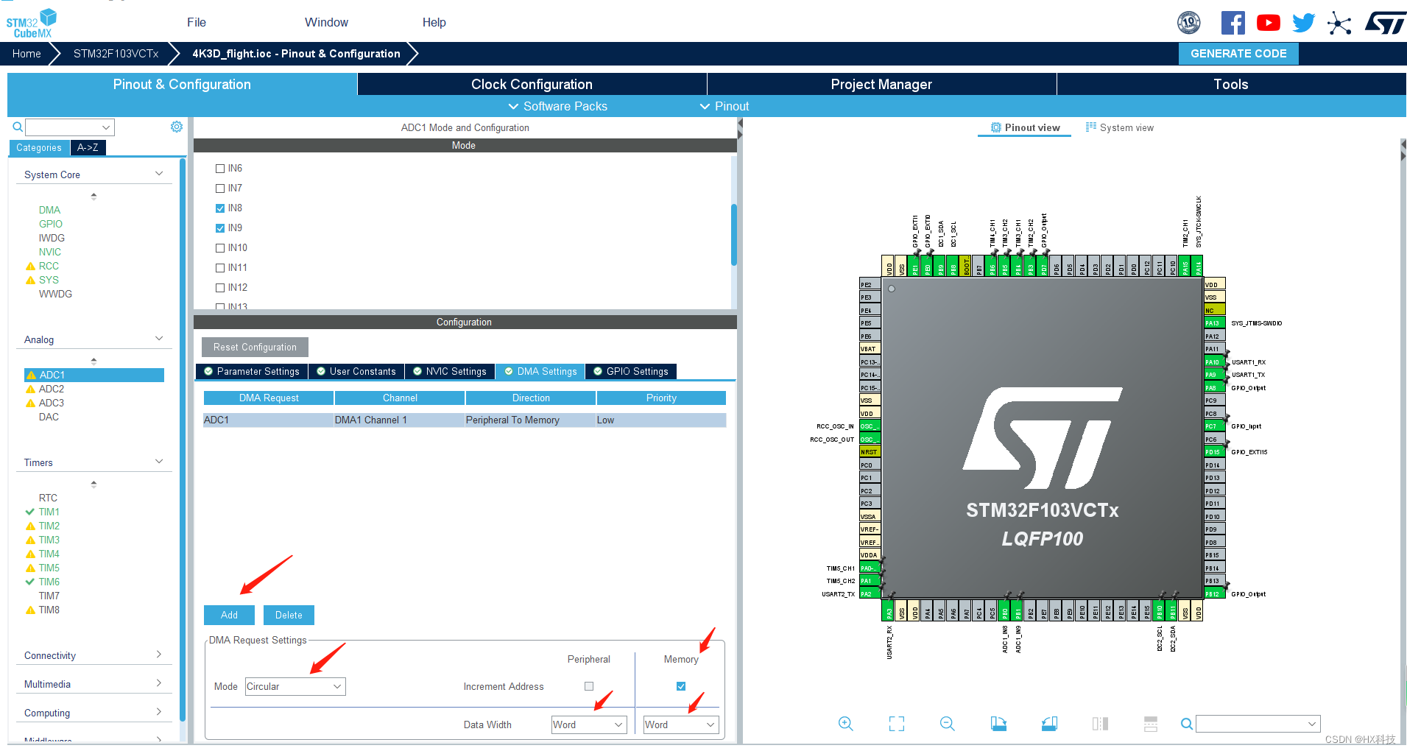Enable the IN6 channel checkbox

coord(220,169)
